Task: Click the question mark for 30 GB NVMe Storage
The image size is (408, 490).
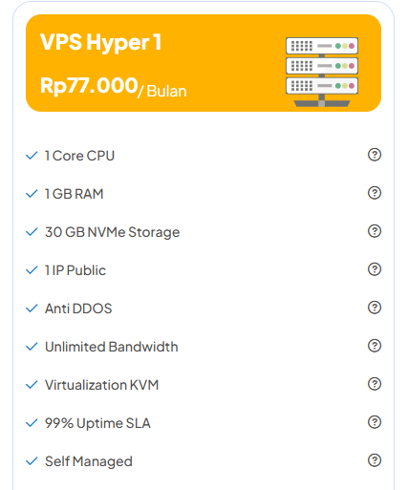Action: coord(375,231)
